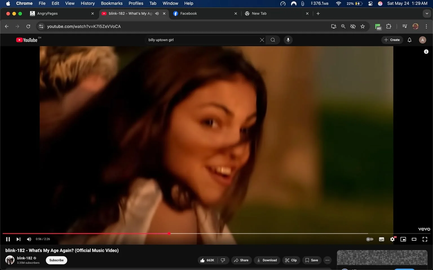Bookmark this page star
The width and height of the screenshot is (433, 270).
coord(363,26)
